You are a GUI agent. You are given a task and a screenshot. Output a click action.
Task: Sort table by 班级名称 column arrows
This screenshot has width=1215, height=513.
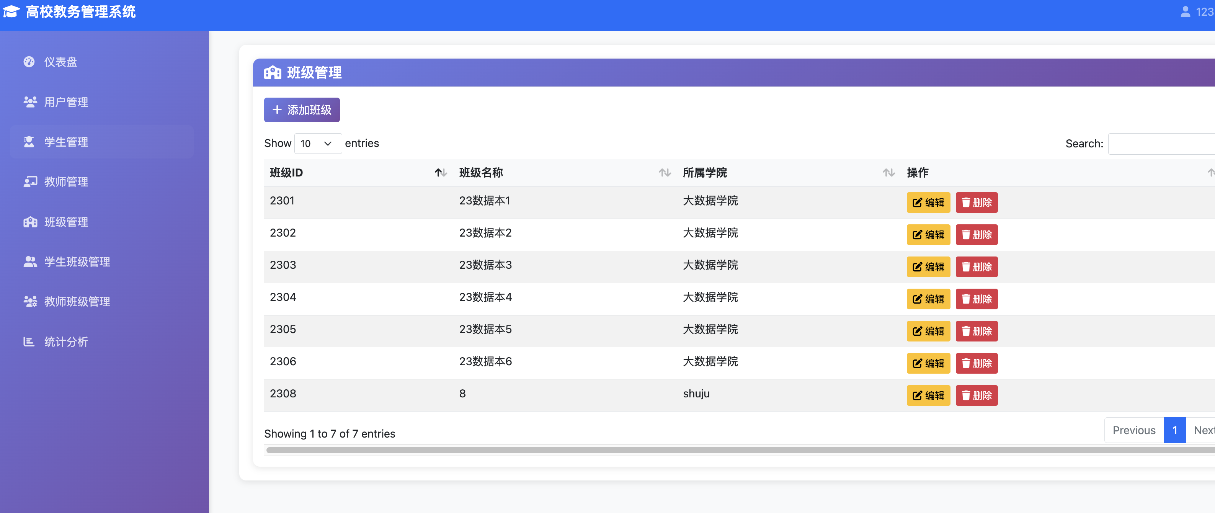[x=665, y=173]
